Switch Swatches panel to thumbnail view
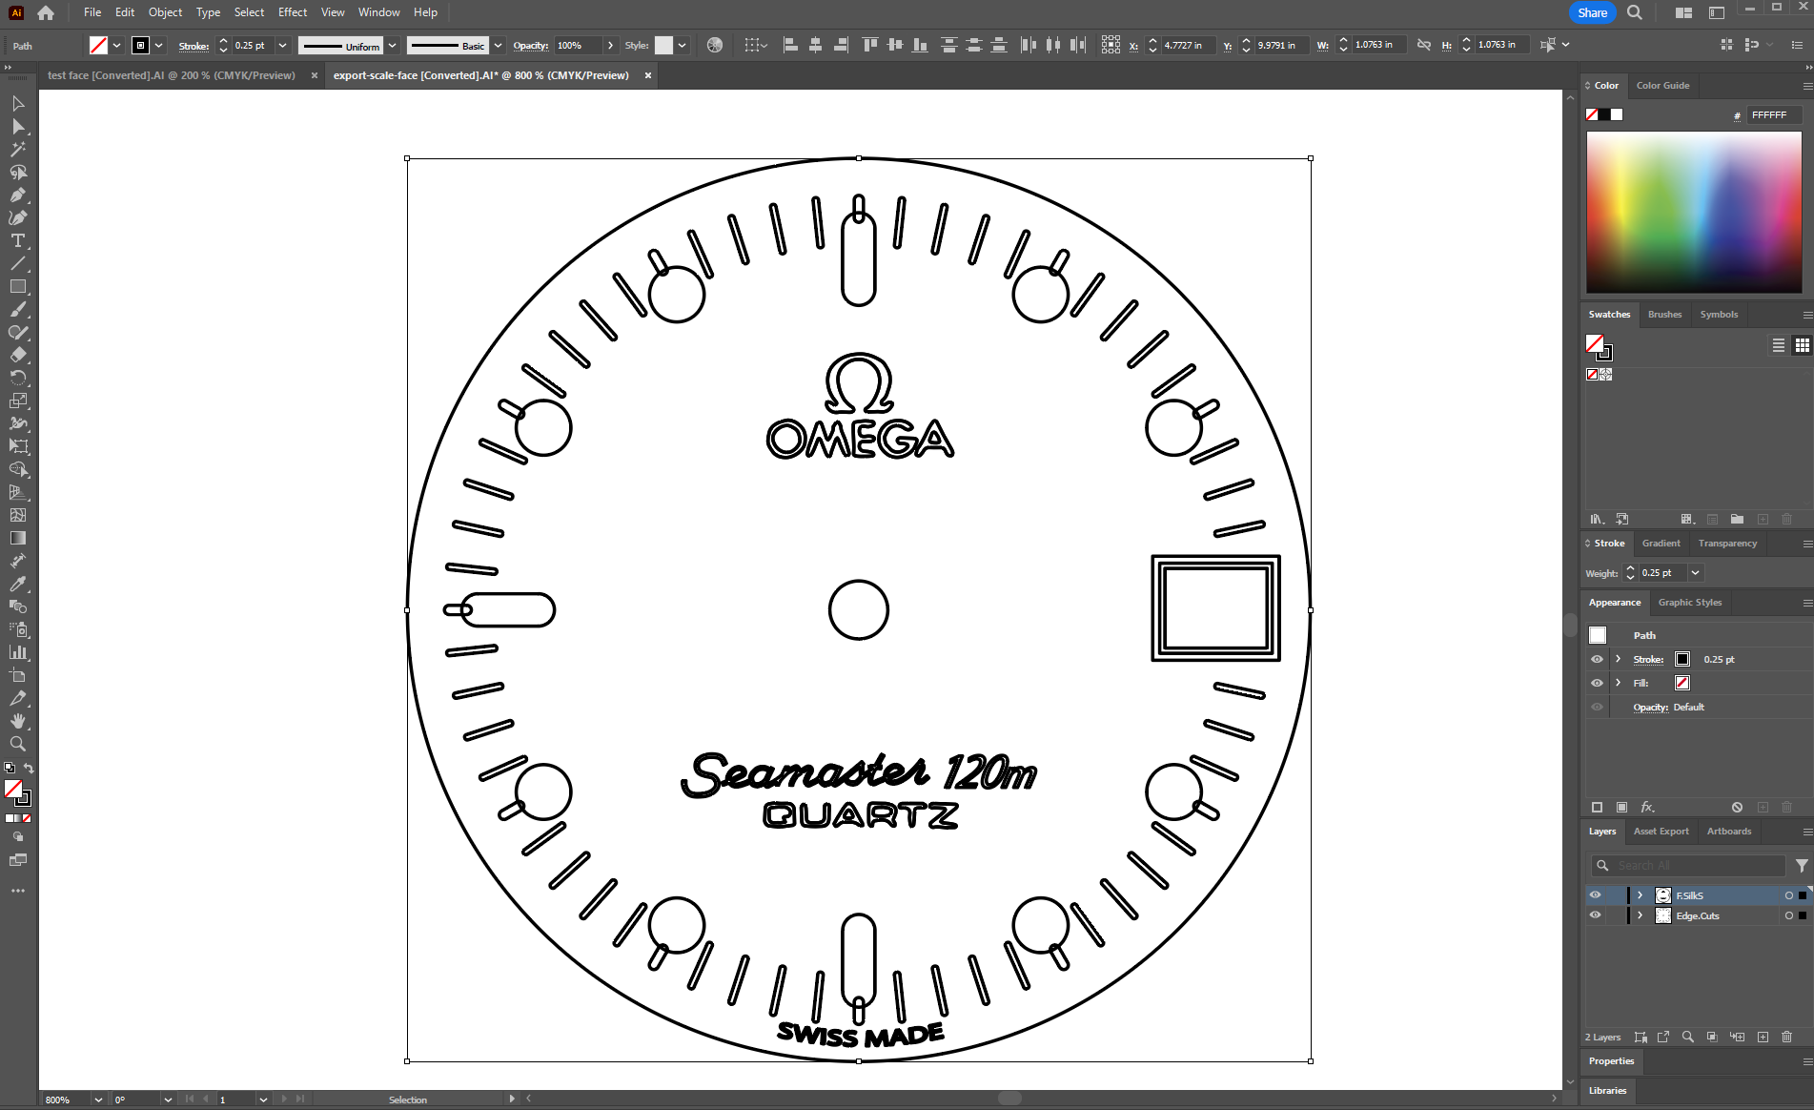The image size is (1814, 1110). (1802, 345)
